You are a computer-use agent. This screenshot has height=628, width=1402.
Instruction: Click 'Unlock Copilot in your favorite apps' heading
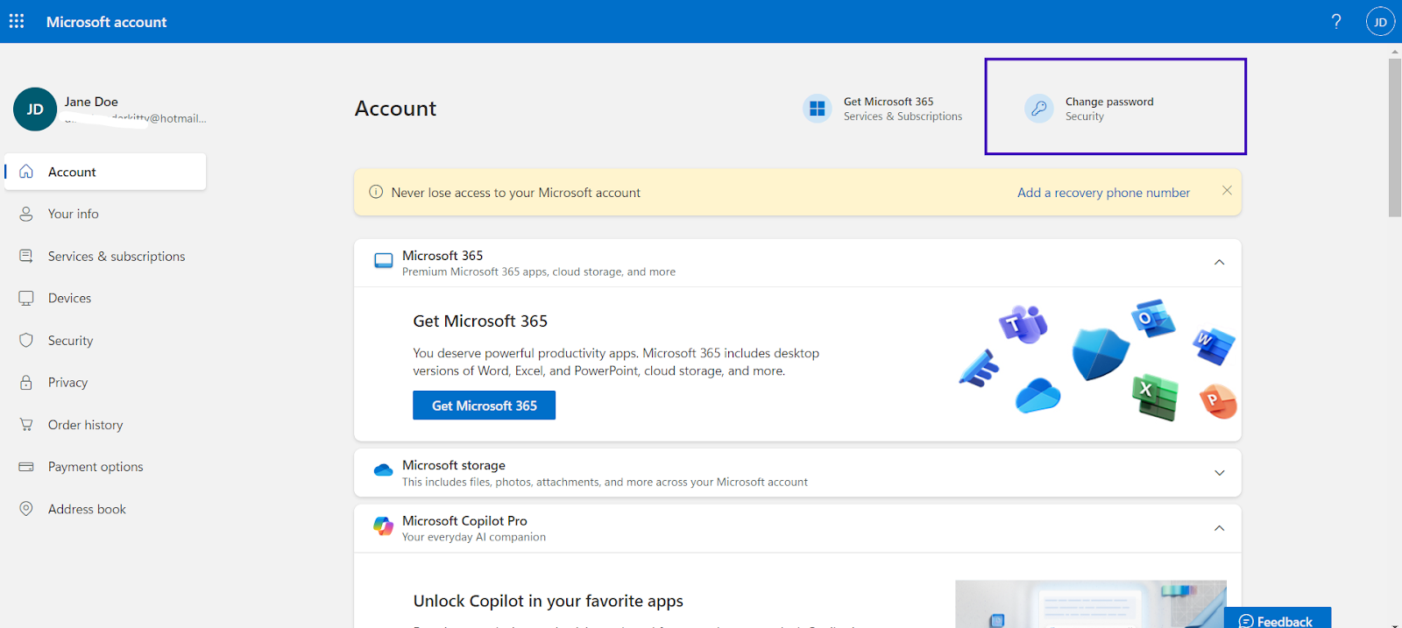(548, 601)
